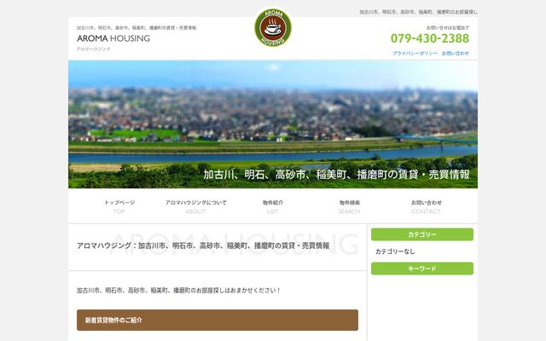Click the カテゴリー green sidebar header

[x=422, y=234]
